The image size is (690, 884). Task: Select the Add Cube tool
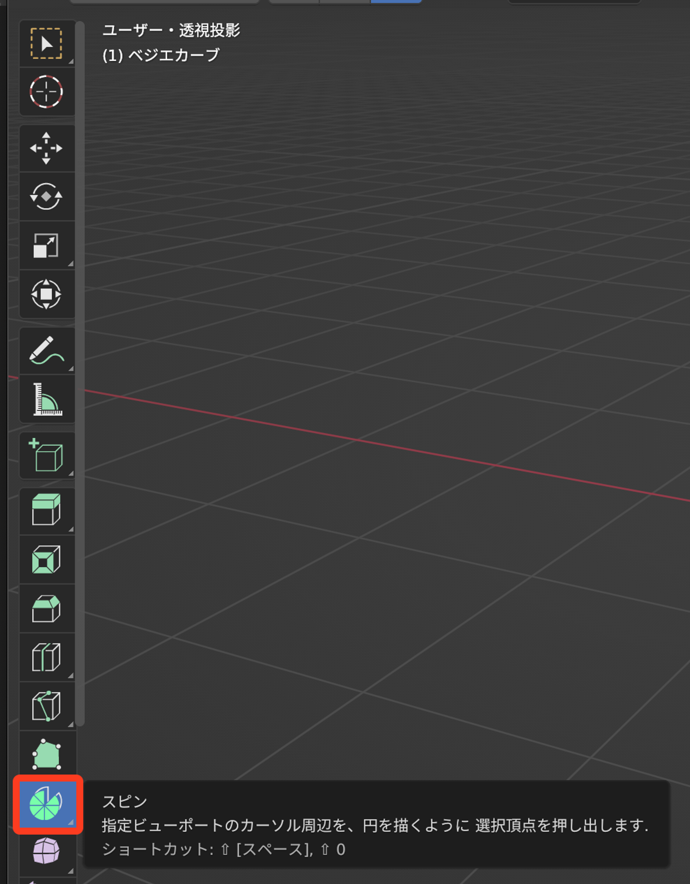[x=47, y=455]
